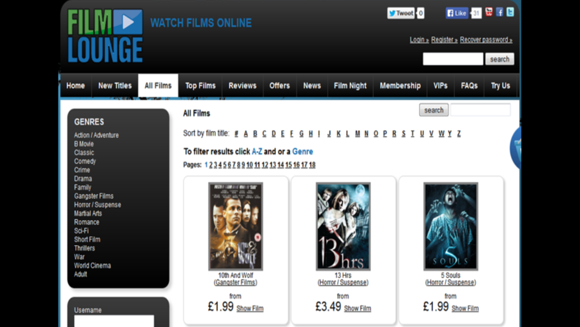The height and width of the screenshot is (327, 580).
Task: Click Show Film for 10th And Wolf
Action: point(250,308)
